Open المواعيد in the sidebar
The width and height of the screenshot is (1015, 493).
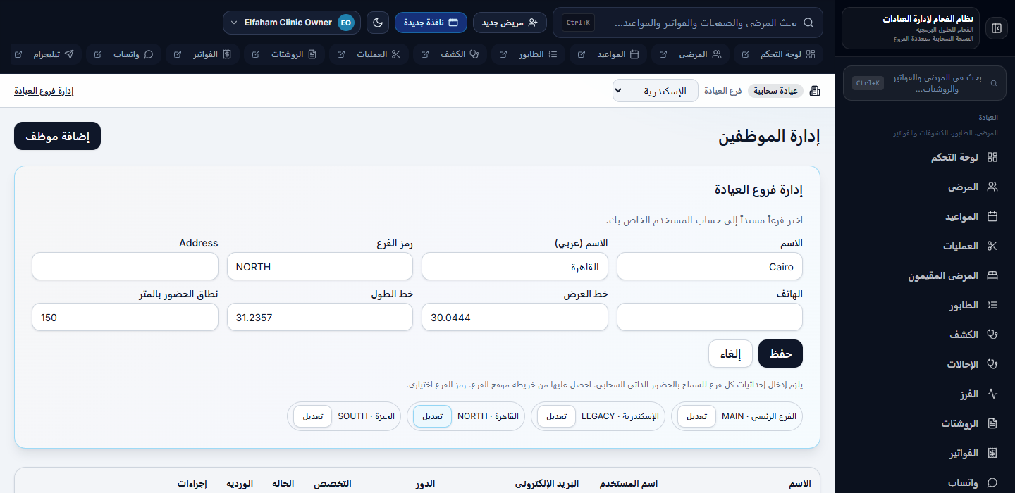pos(925,216)
